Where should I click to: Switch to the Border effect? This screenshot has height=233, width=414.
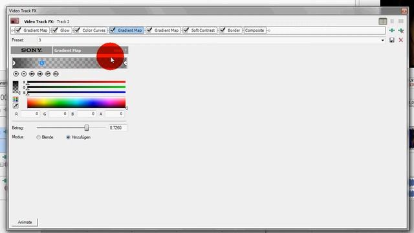[x=234, y=30]
